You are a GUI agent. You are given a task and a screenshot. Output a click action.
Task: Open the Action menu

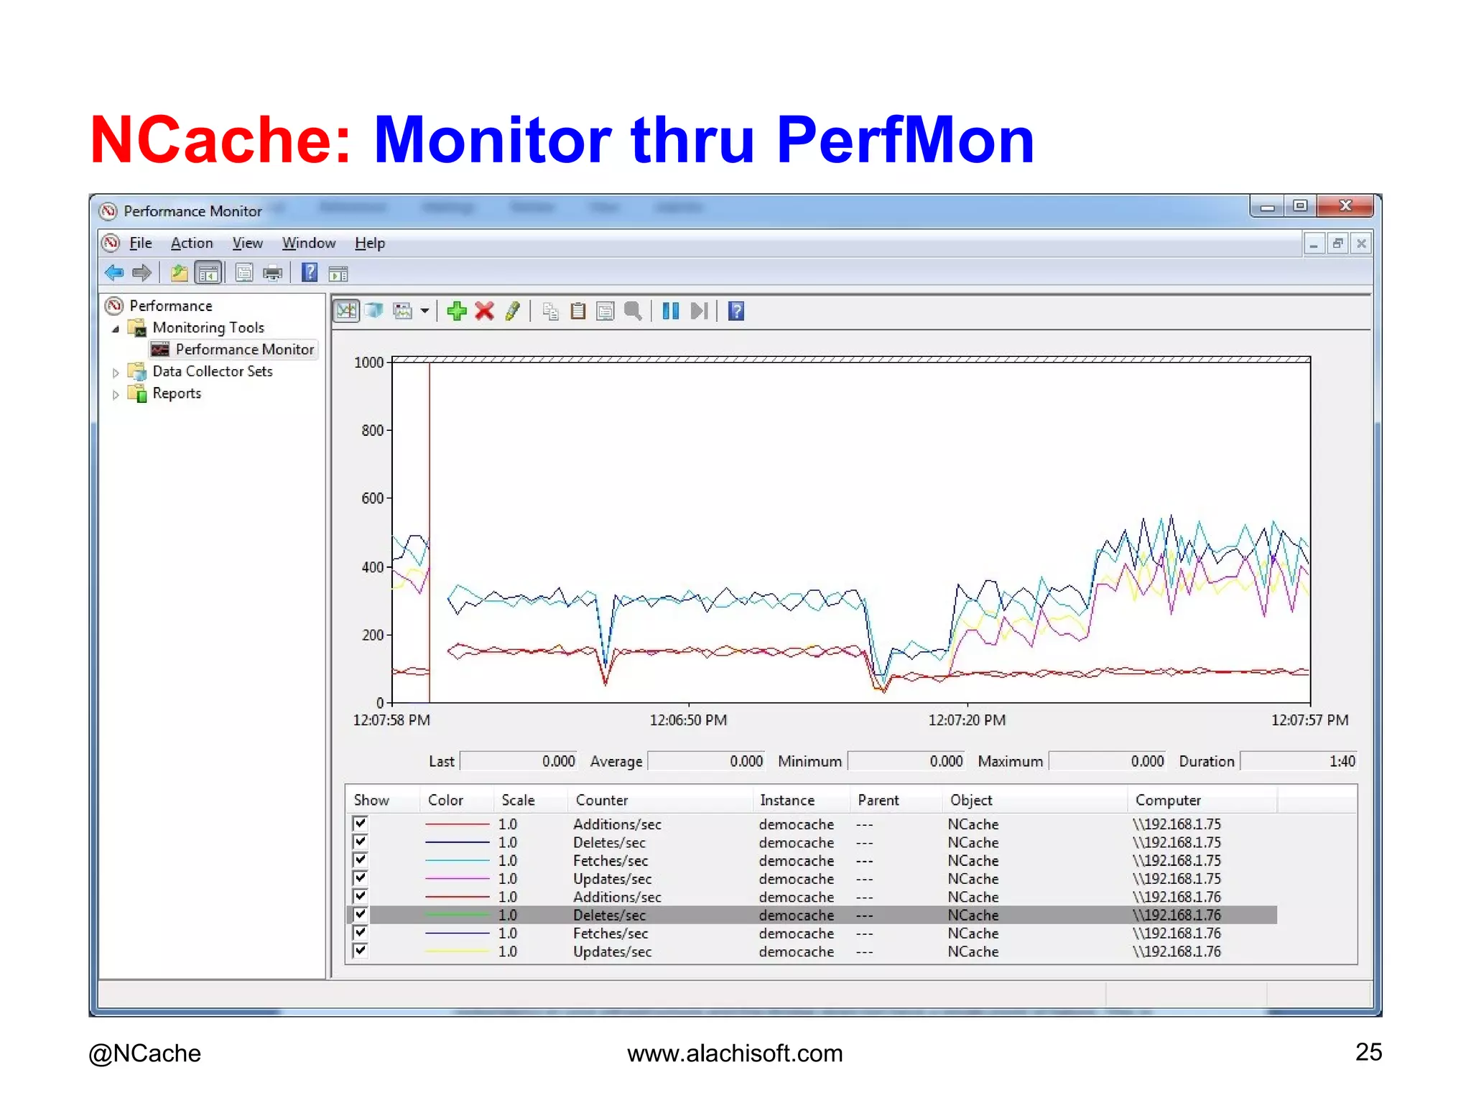192,243
